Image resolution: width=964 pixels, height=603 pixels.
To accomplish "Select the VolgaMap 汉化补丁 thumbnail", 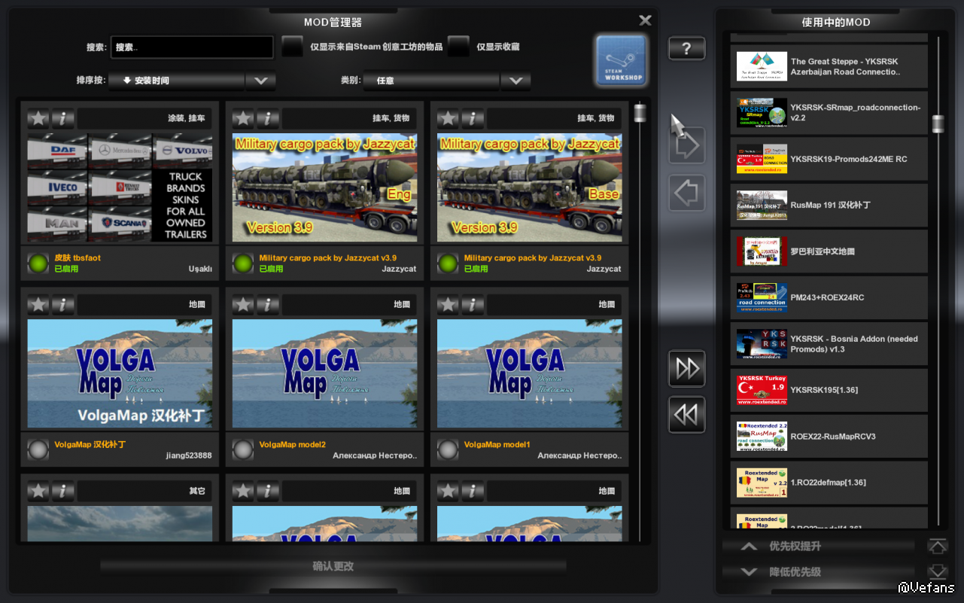I will (120, 374).
